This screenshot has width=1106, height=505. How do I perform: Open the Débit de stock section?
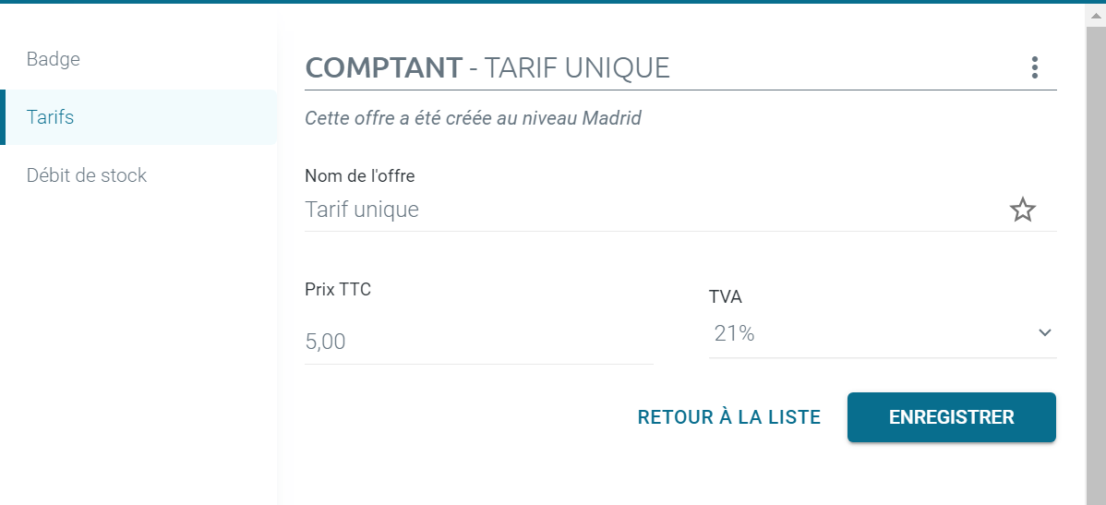tap(87, 175)
